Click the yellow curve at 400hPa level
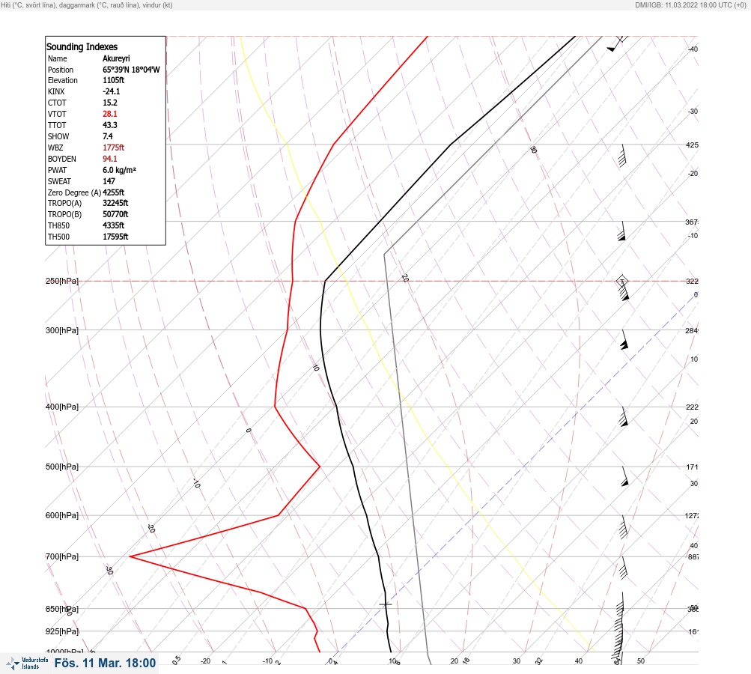 point(410,407)
